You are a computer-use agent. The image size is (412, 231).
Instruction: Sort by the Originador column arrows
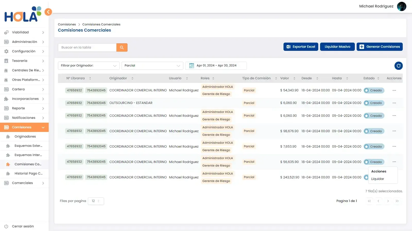pyautogui.click(x=132, y=78)
